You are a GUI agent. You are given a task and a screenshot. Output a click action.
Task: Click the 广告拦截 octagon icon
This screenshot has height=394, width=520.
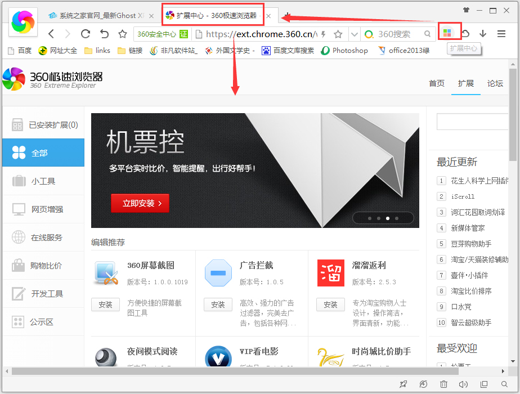218,273
